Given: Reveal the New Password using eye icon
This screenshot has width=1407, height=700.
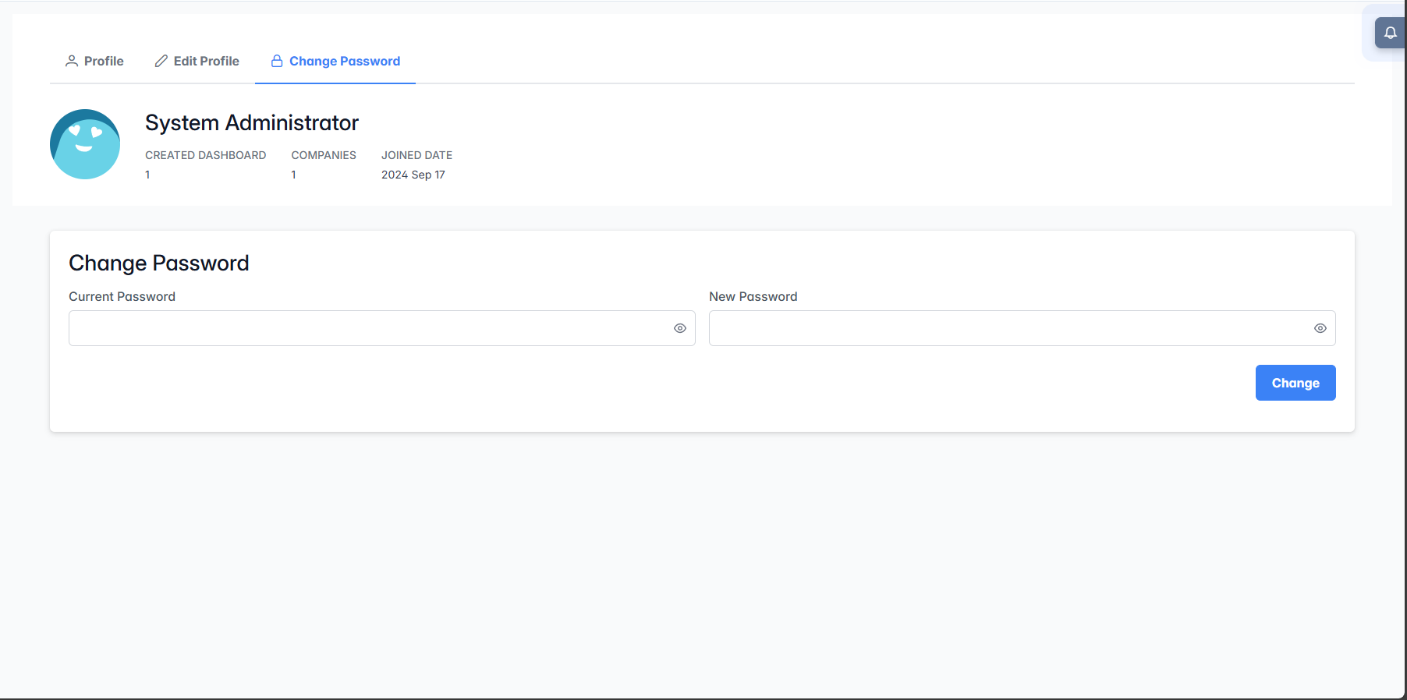Looking at the screenshot, I should pos(1320,328).
